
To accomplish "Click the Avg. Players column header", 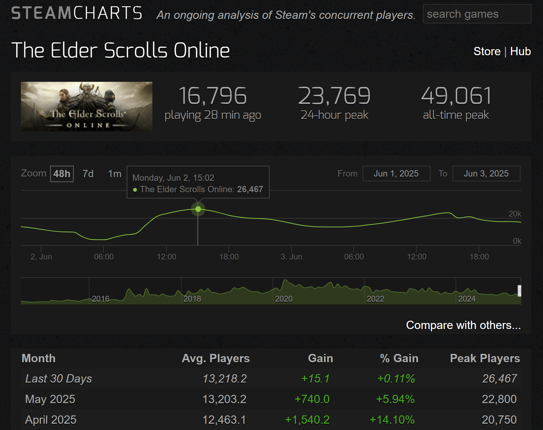I will pyautogui.click(x=216, y=358).
